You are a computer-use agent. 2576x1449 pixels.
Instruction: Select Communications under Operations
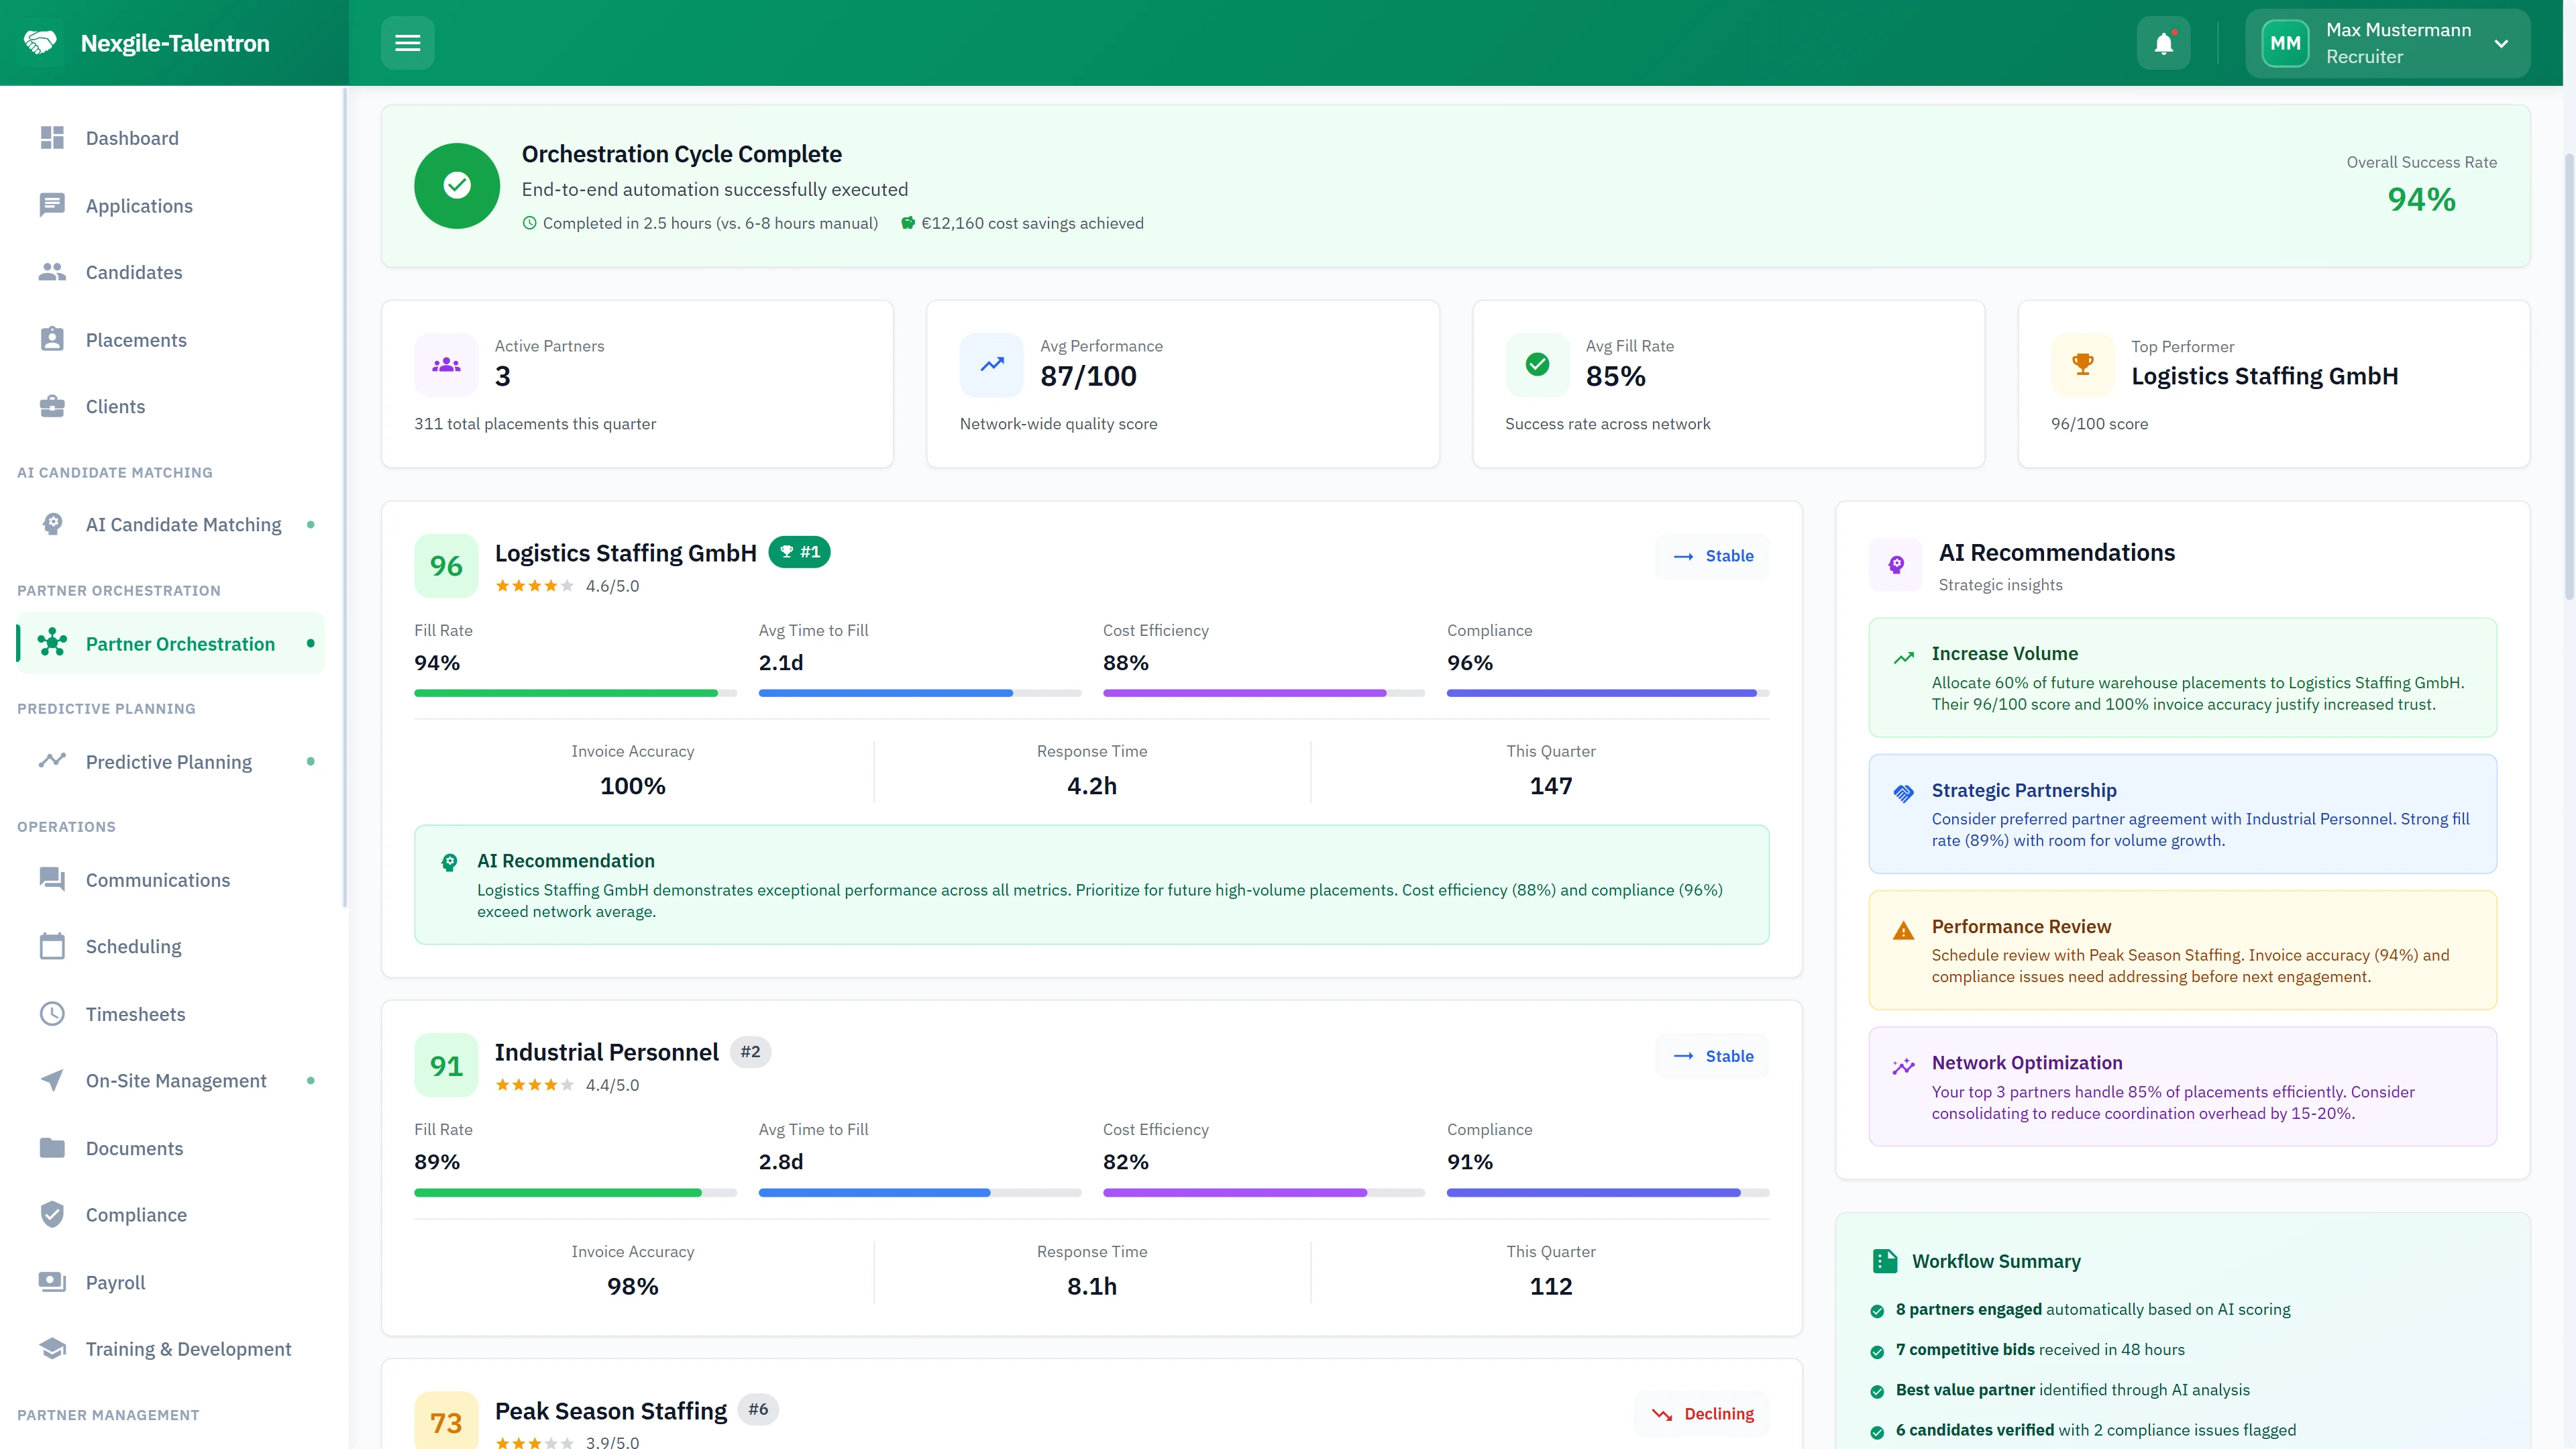pyautogui.click(x=157, y=880)
